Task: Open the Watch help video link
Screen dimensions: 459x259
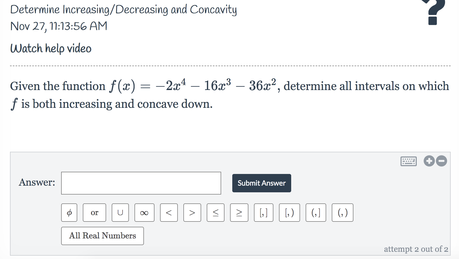Action: 51,48
